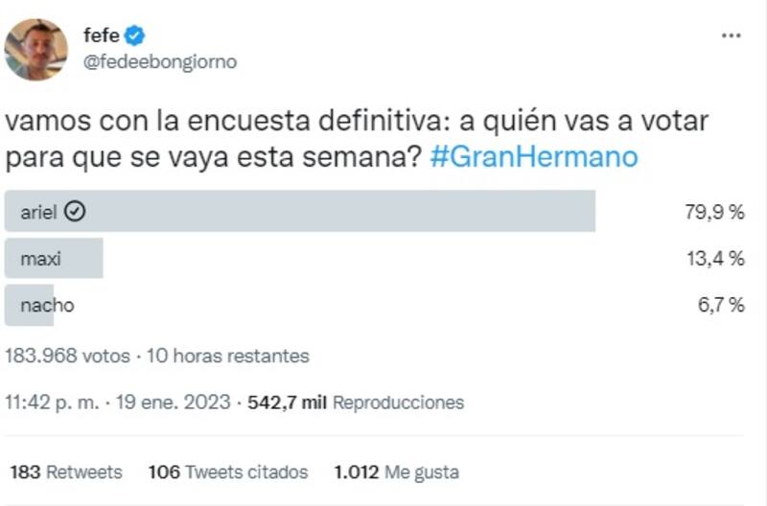
Task: Open fefe's profile avatar picture
Action: tap(36, 49)
